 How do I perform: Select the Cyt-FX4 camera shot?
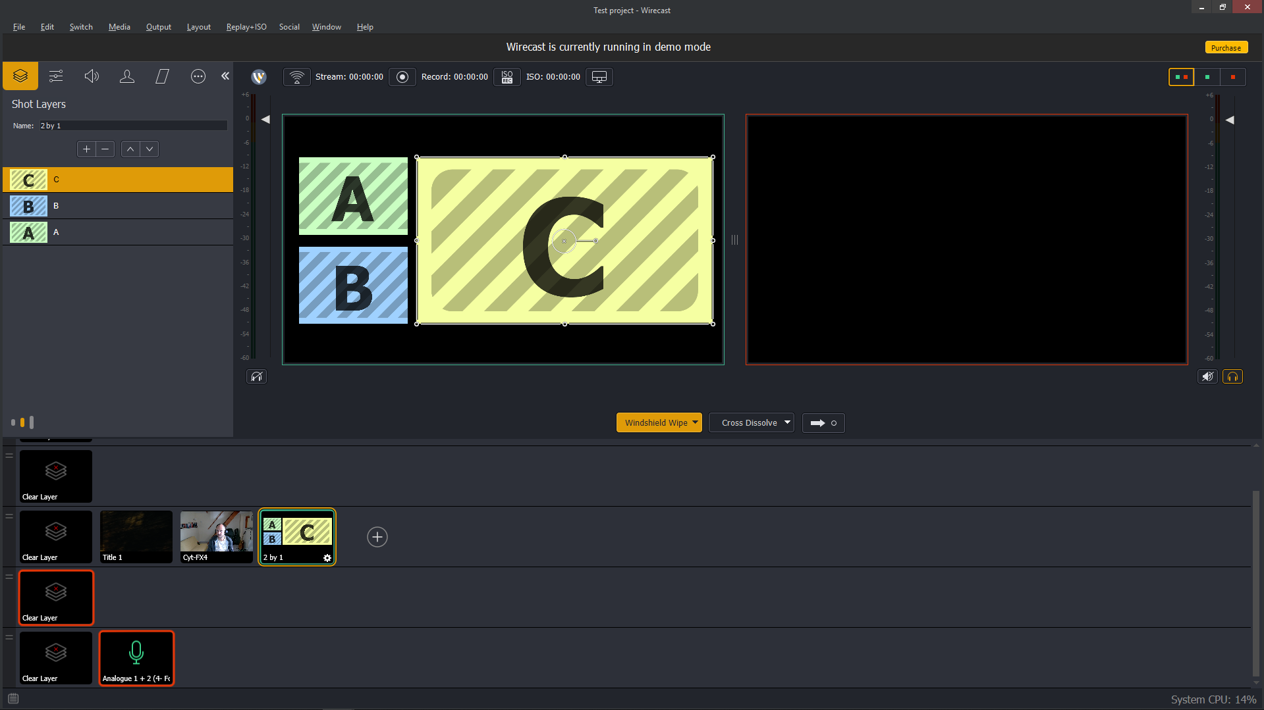[217, 536]
